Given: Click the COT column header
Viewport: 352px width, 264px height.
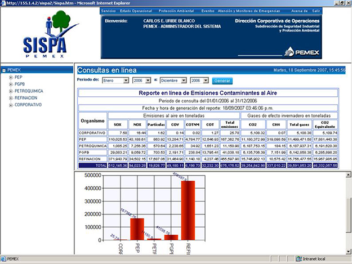Looking at the screenshot, I should tap(210, 124).
